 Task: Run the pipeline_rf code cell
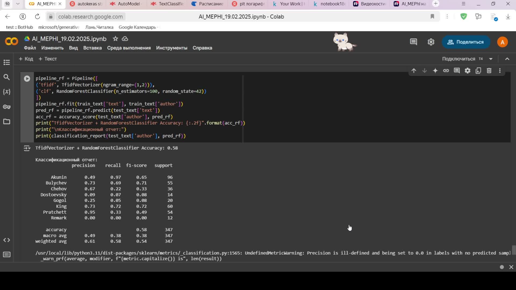[x=27, y=79]
